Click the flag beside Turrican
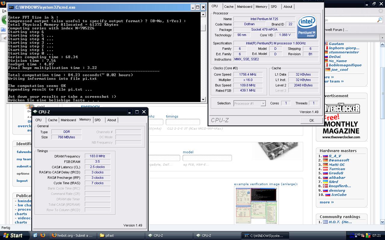This screenshot has width=385, height=240. click(325, 169)
